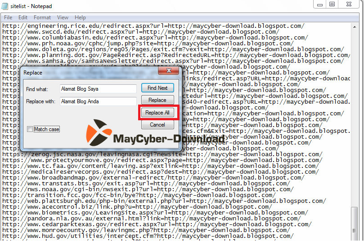The width and height of the screenshot is (364, 241).
Task: Click the www.monroecounty.gov URL line
Action: (146, 230)
